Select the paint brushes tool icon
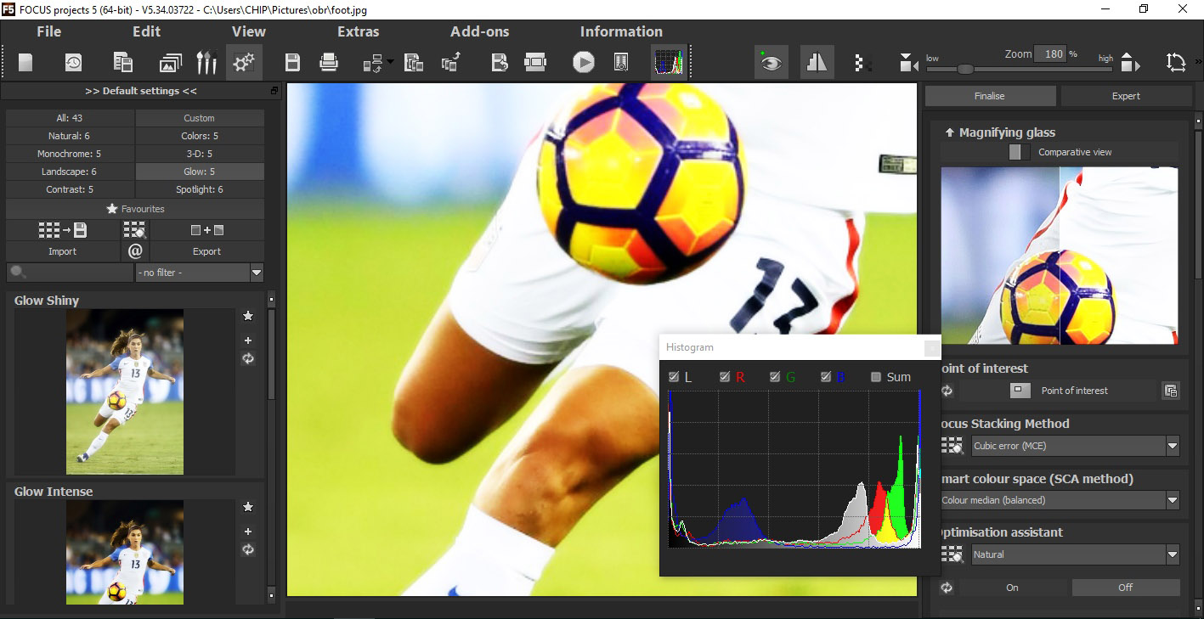The image size is (1204, 619). (x=206, y=62)
